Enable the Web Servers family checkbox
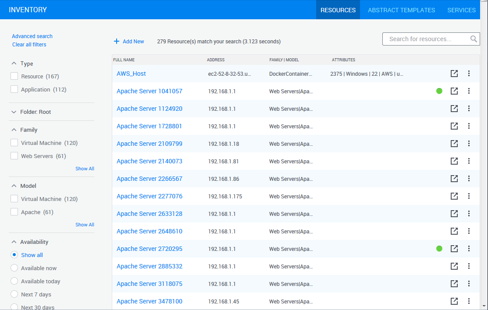 pyautogui.click(x=14, y=156)
